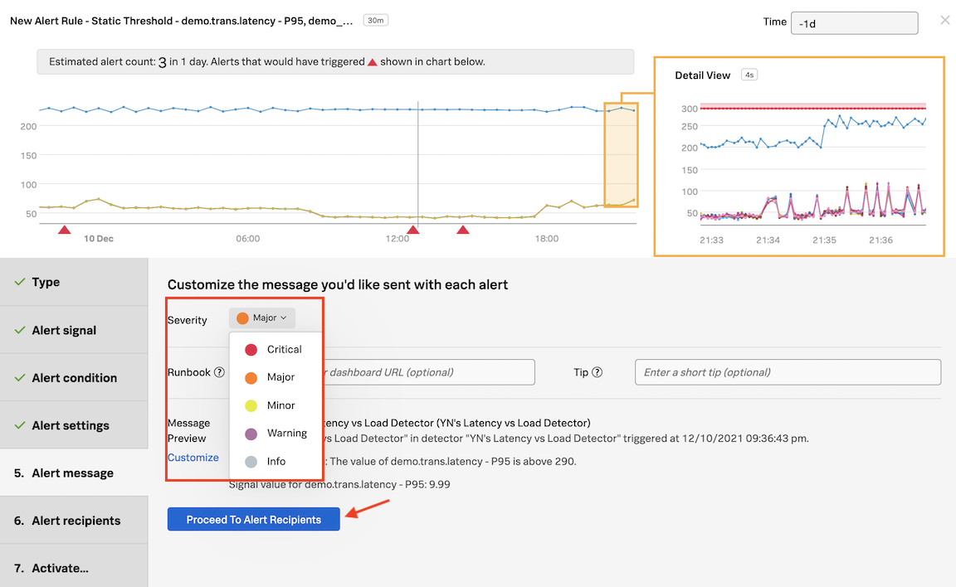Click the first red alert triangle marker
This screenshot has width=956, height=587.
tap(64, 230)
